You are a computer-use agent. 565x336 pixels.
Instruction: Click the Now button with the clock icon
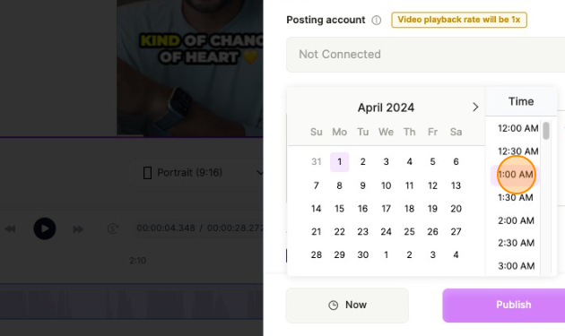(347, 305)
